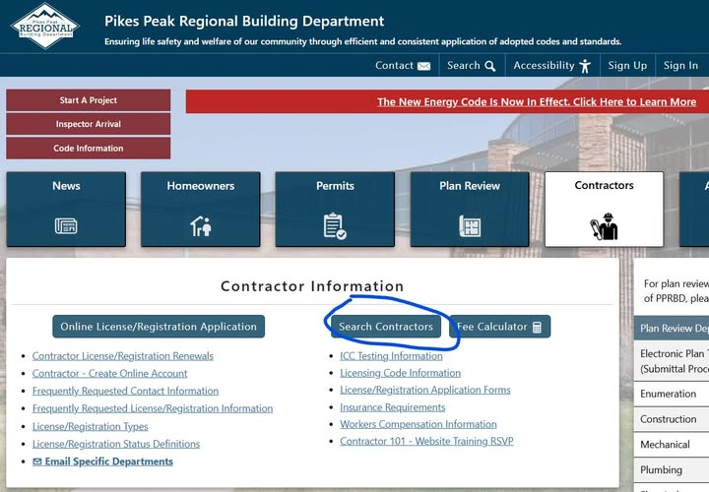Open Frequently Requested Contact Information link

125,391
